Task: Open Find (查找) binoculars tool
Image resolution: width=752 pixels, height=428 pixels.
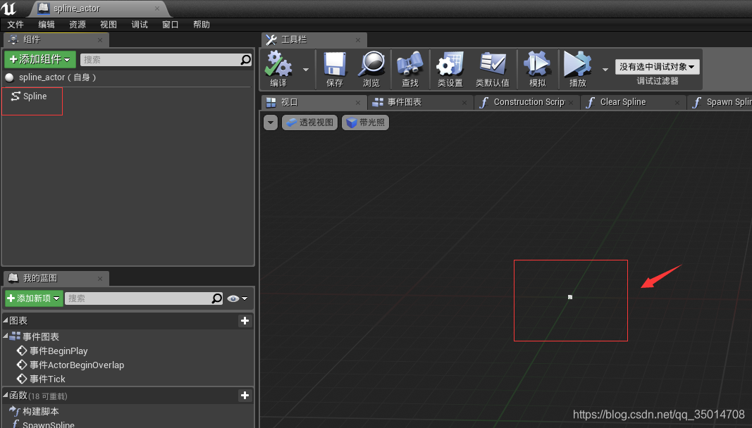Action: pos(410,69)
